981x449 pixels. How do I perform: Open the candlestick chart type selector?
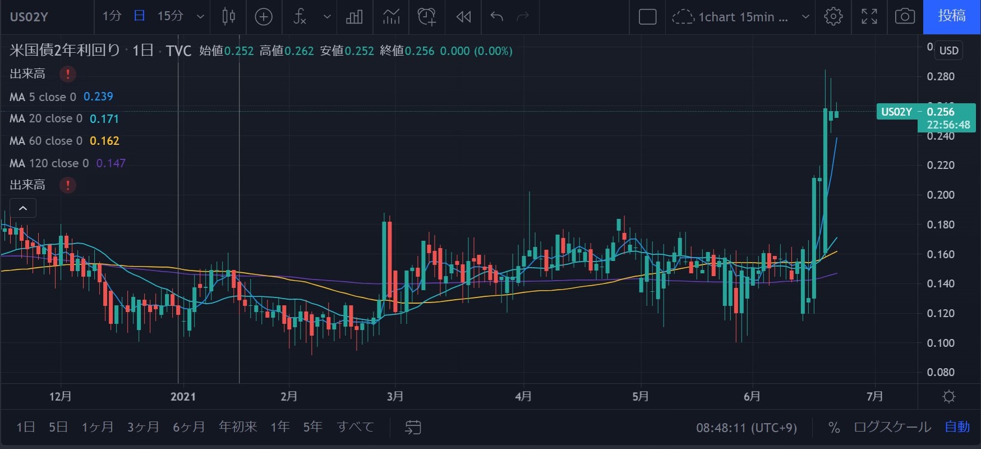228,17
